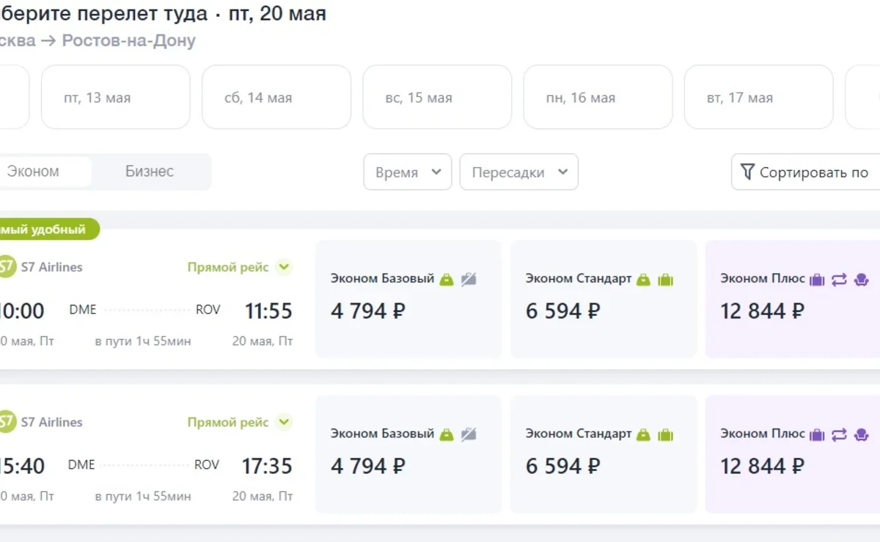Click exchange arrows icon on first Эконом Плюс
This screenshot has width=880, height=542.
point(839,279)
